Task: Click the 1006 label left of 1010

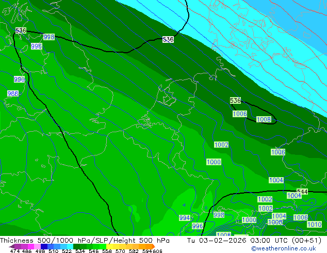Action: coord(301,217)
